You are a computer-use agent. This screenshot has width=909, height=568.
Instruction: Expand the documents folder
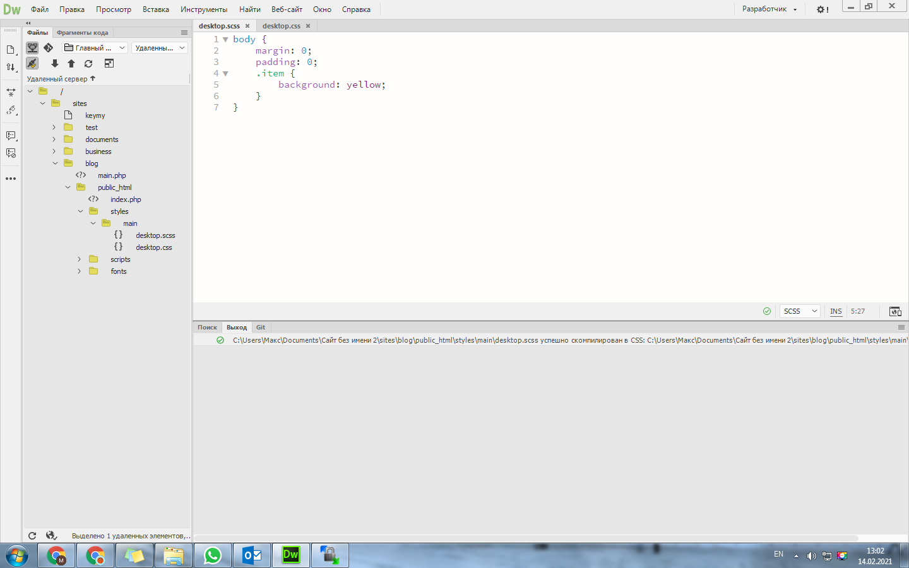pyautogui.click(x=54, y=139)
